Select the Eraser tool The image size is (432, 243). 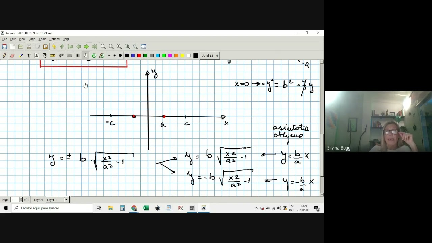click(12, 56)
